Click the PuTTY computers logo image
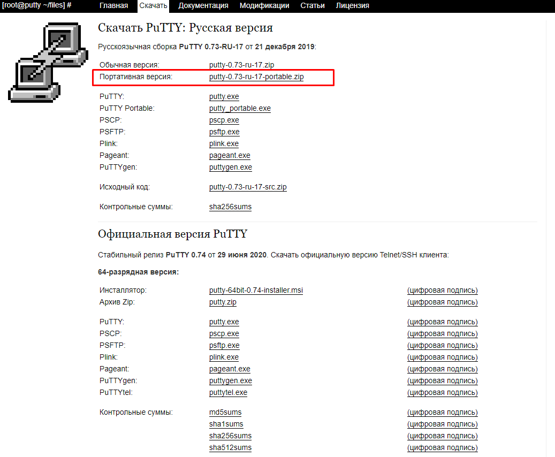Viewport: 555px width, 457px height. 48,63
